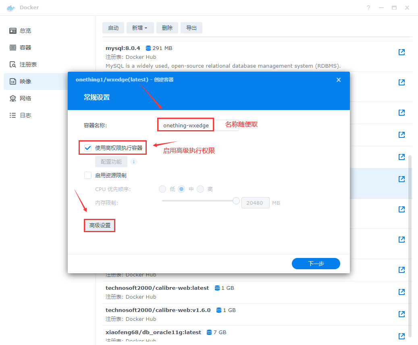Viewport: 418px width, 345px height.
Task: Expand the 新增 add dropdown
Action: click(140, 28)
